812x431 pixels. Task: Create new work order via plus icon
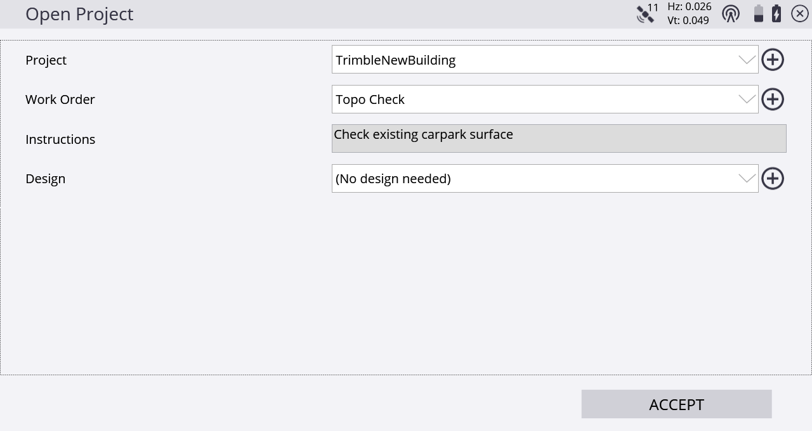[773, 99]
